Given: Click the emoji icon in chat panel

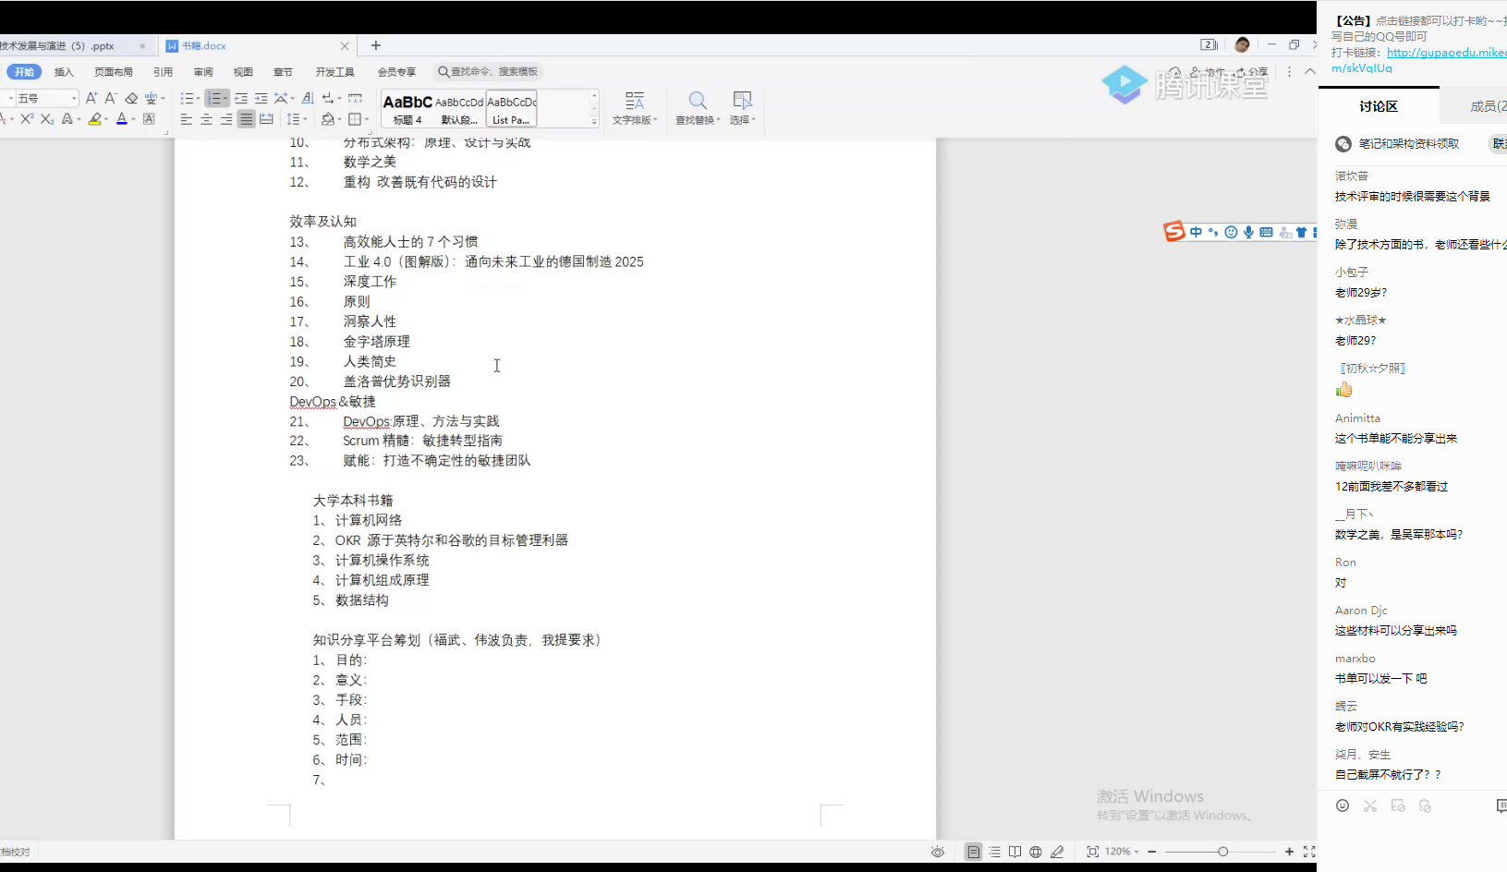Looking at the screenshot, I should point(1343,805).
